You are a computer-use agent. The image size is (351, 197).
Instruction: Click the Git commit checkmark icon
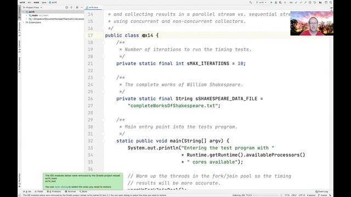coord(301,2)
